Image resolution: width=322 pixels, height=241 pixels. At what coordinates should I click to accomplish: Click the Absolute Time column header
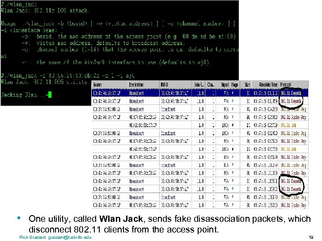268,84
